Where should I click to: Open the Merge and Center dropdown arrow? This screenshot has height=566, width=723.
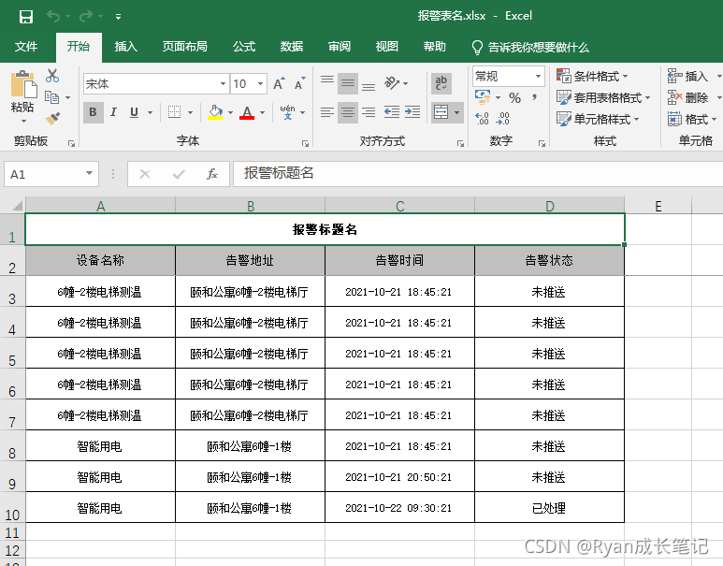(457, 112)
